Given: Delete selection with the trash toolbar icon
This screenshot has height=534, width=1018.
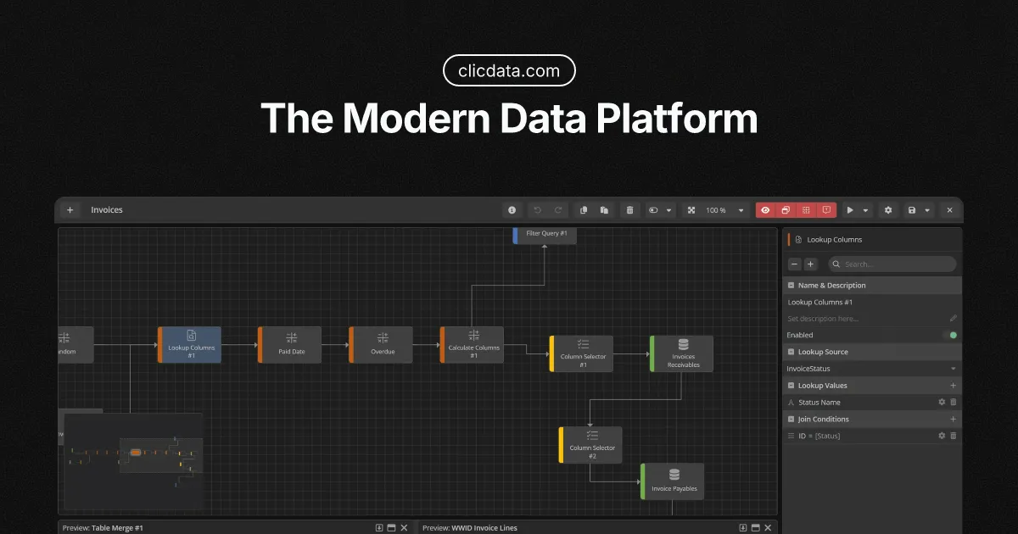Looking at the screenshot, I should pyautogui.click(x=629, y=210).
